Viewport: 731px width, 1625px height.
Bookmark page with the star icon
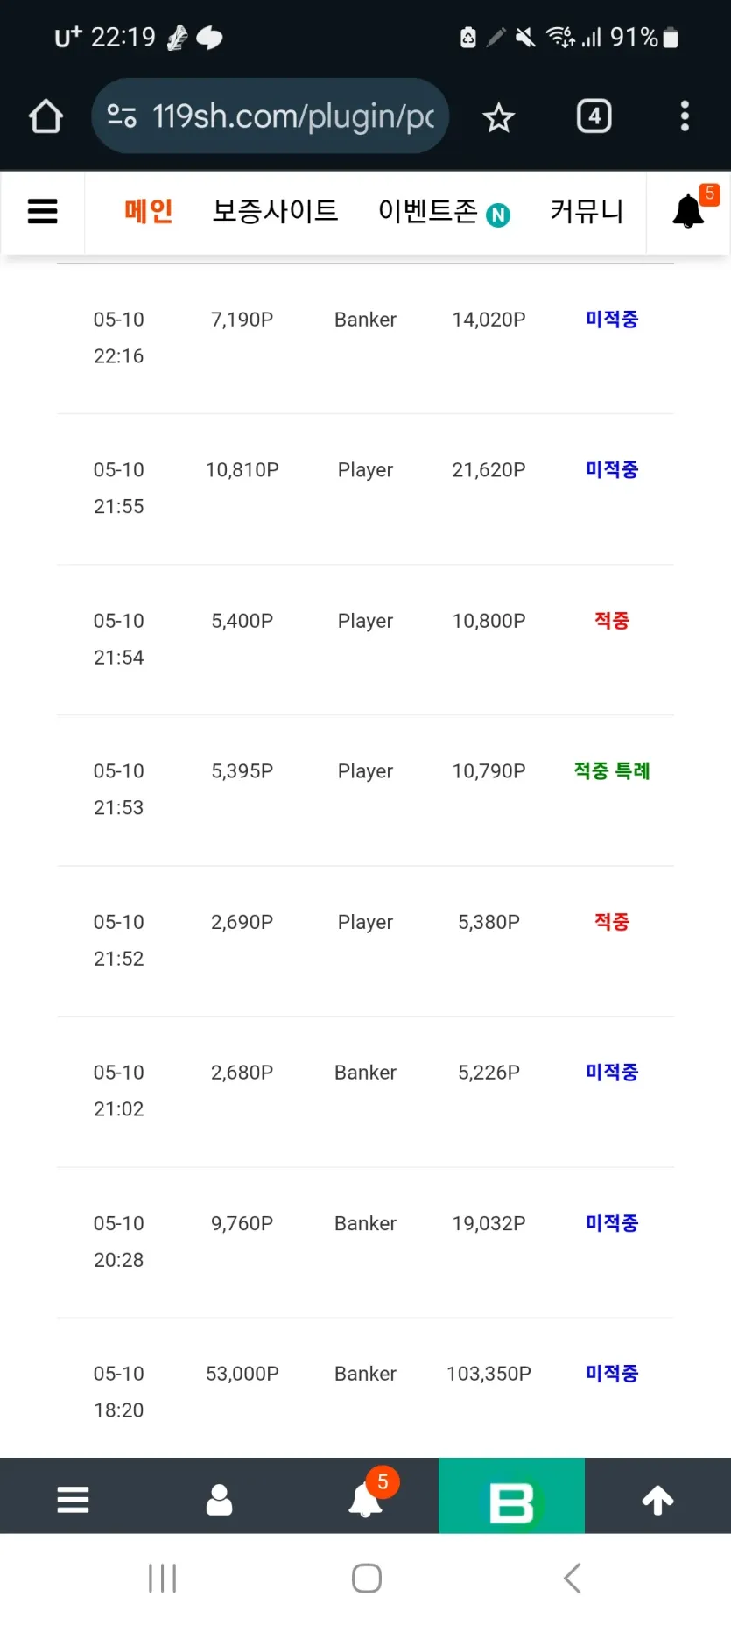pos(498,117)
